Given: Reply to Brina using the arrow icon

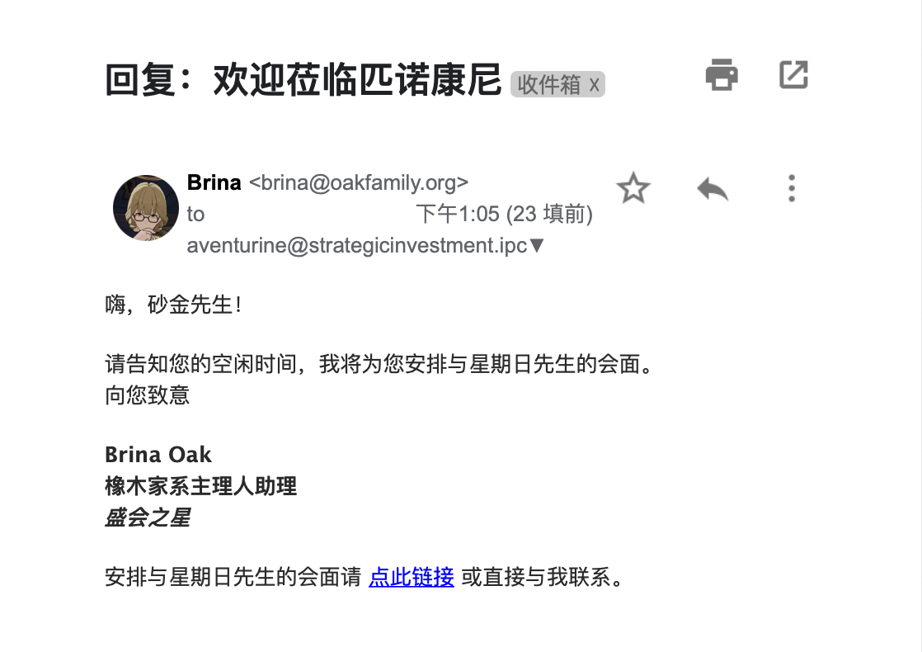Looking at the screenshot, I should (713, 189).
